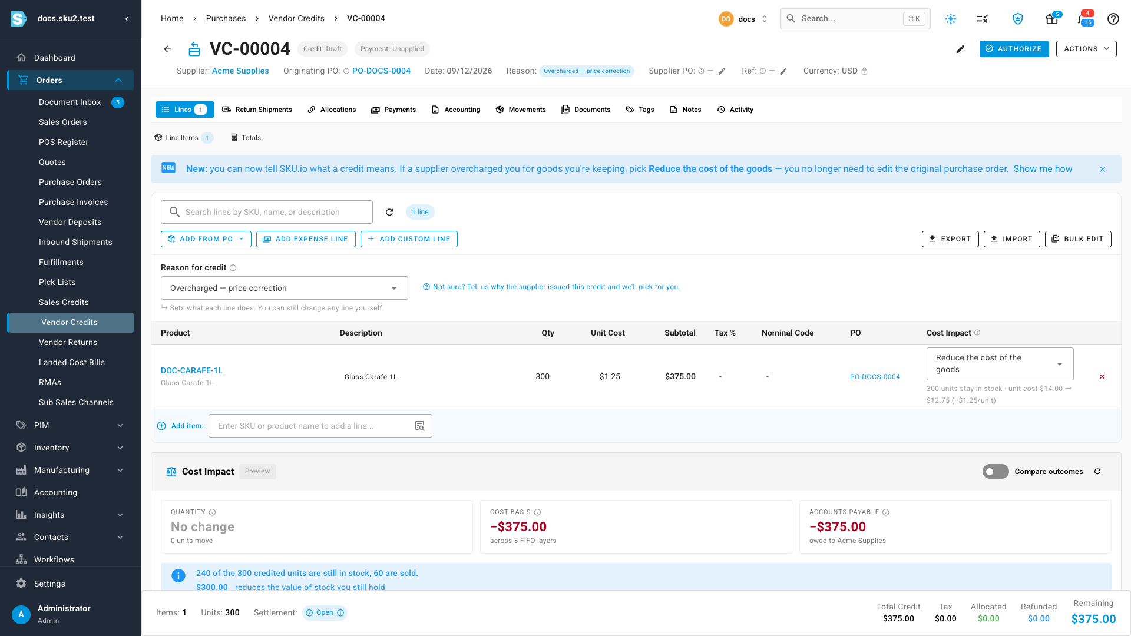This screenshot has height=636, width=1131.
Task: Edit the Supplier PO pencil icon
Action: (722, 71)
